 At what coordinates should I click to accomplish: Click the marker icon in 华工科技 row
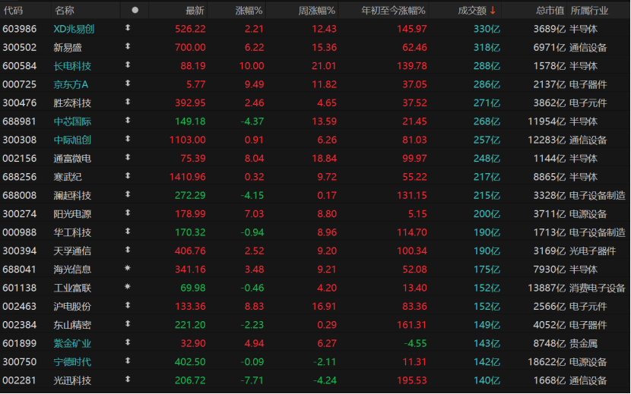(128, 232)
